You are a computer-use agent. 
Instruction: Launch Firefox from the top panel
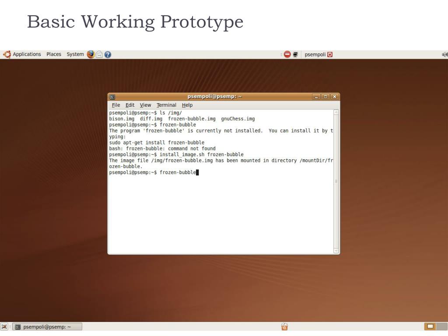pos(91,54)
